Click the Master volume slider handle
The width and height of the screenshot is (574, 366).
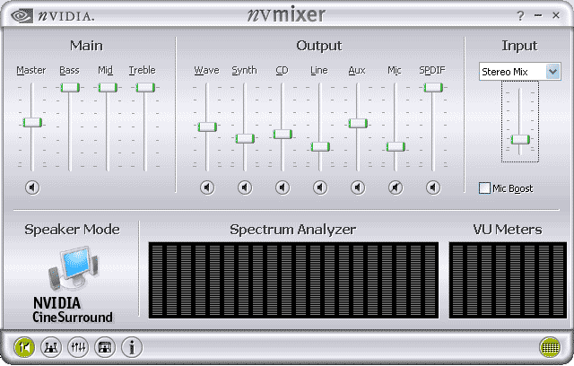(x=32, y=121)
